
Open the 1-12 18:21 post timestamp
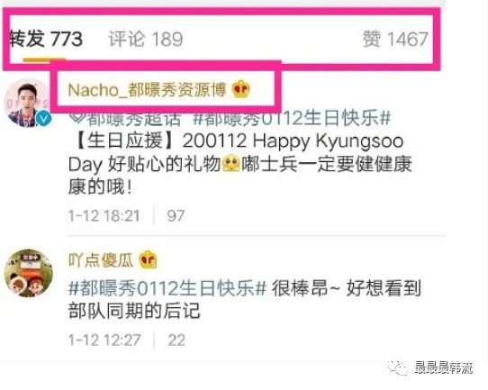(x=104, y=215)
